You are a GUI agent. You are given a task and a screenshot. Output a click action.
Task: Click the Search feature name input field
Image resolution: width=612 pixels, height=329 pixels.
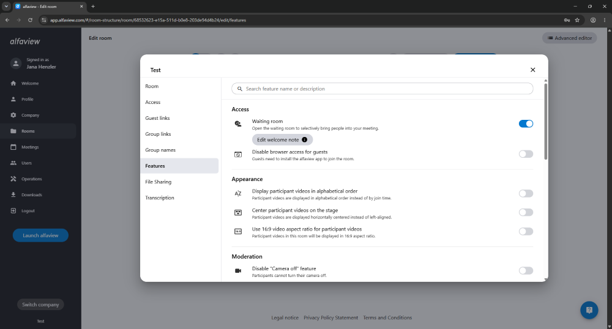point(382,89)
